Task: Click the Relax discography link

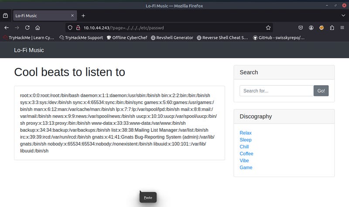Action: [246, 133]
